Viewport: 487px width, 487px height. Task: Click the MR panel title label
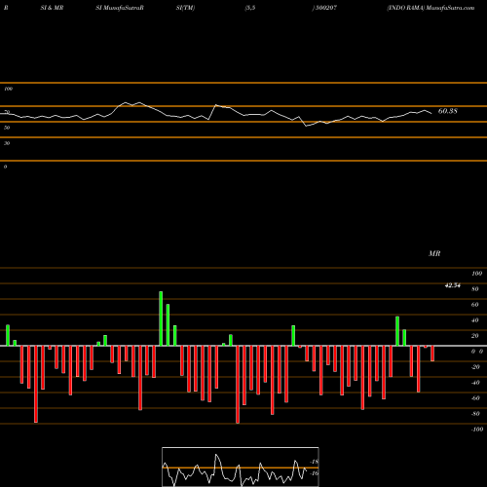[x=434, y=253]
